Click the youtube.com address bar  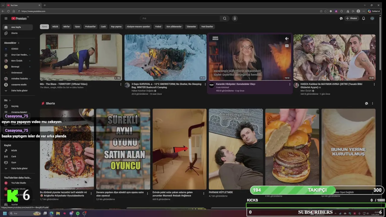[169, 11]
